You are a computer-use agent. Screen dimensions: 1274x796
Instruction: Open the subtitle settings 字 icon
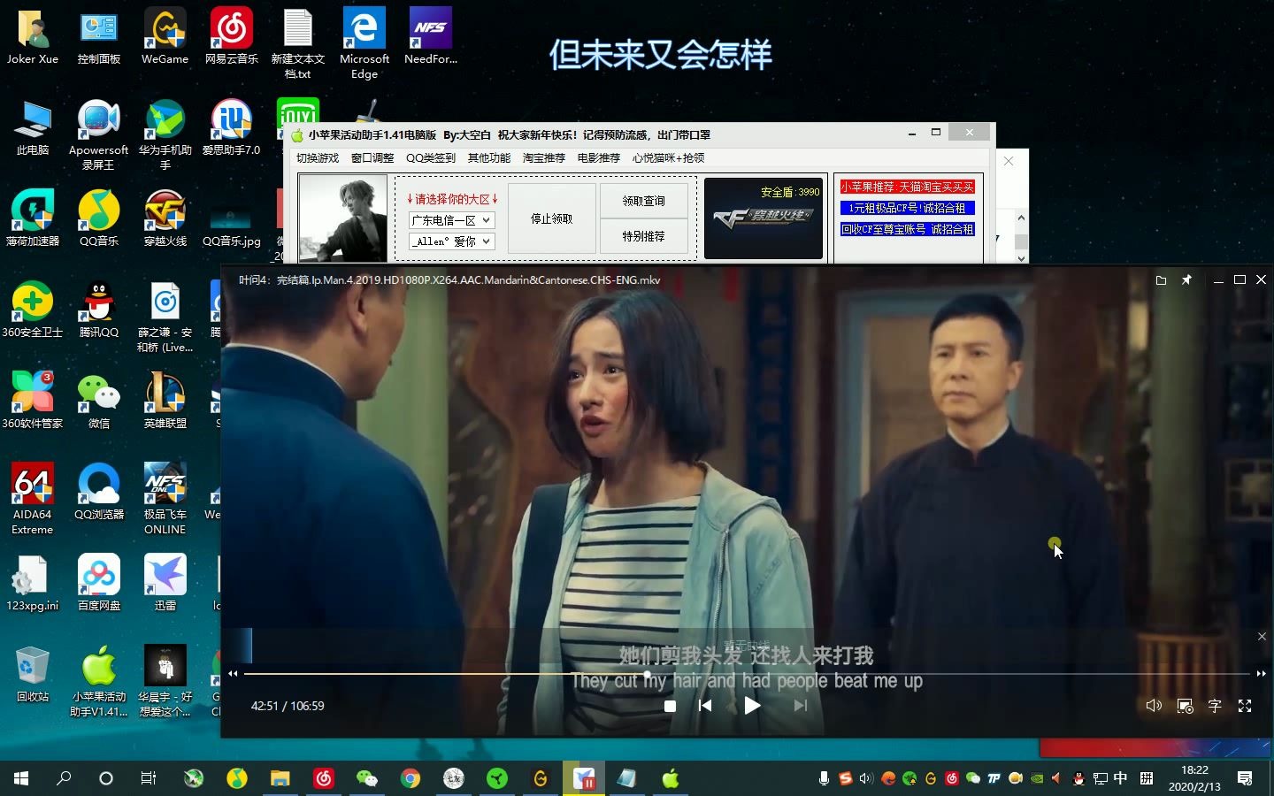pos(1215,706)
